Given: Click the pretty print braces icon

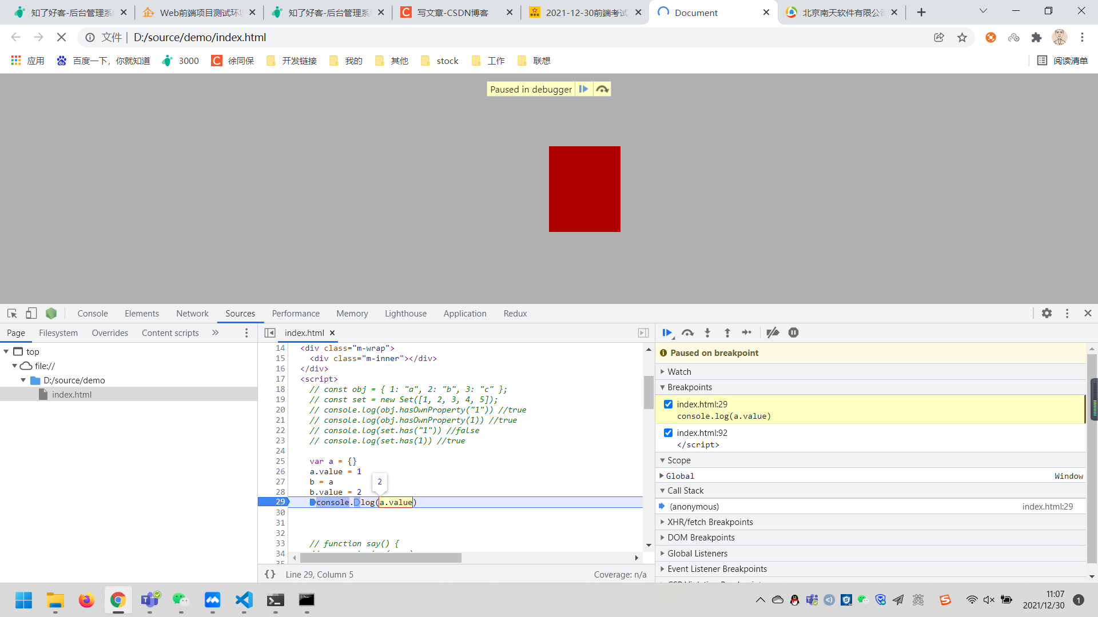Looking at the screenshot, I should point(270,574).
